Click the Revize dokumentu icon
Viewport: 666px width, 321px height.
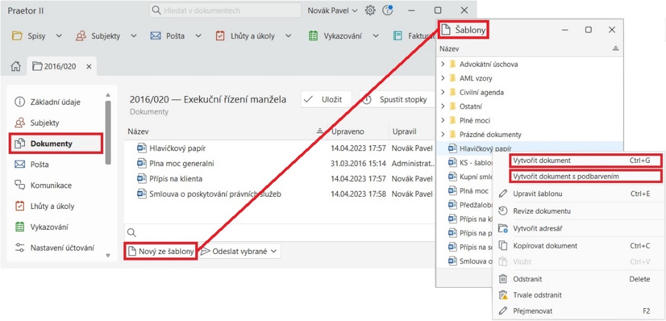(502, 211)
